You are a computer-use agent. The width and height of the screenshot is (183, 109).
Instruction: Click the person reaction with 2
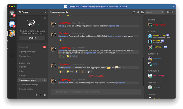point(77,72)
